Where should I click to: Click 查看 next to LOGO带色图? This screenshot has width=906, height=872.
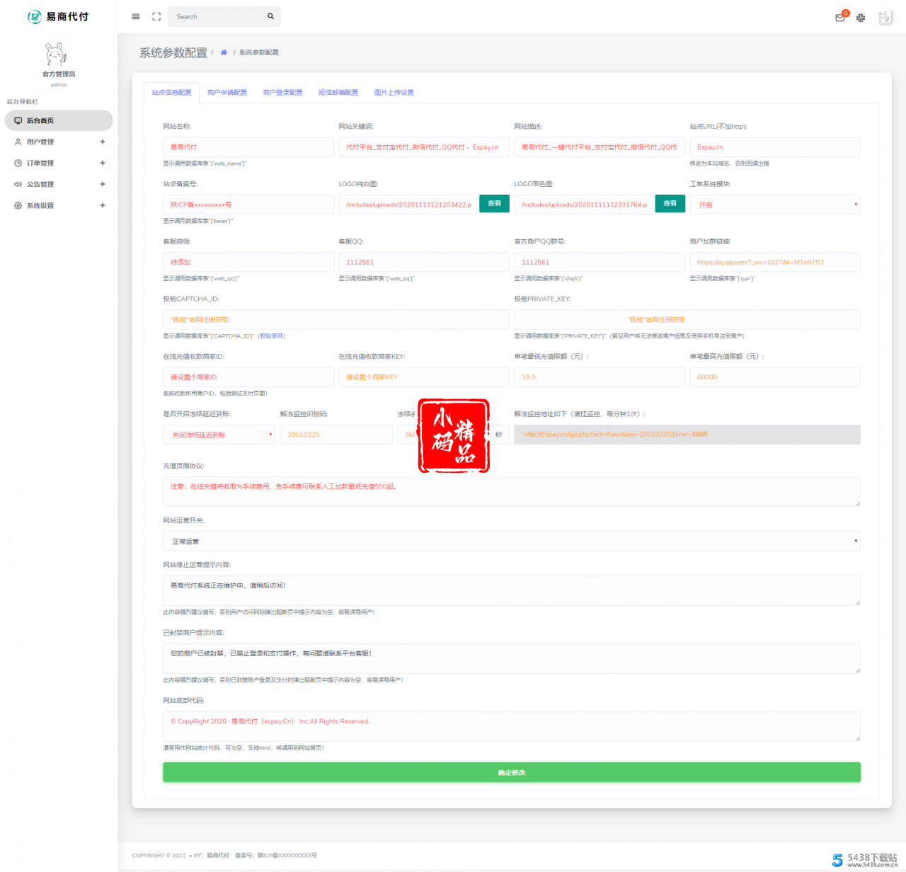coord(670,204)
